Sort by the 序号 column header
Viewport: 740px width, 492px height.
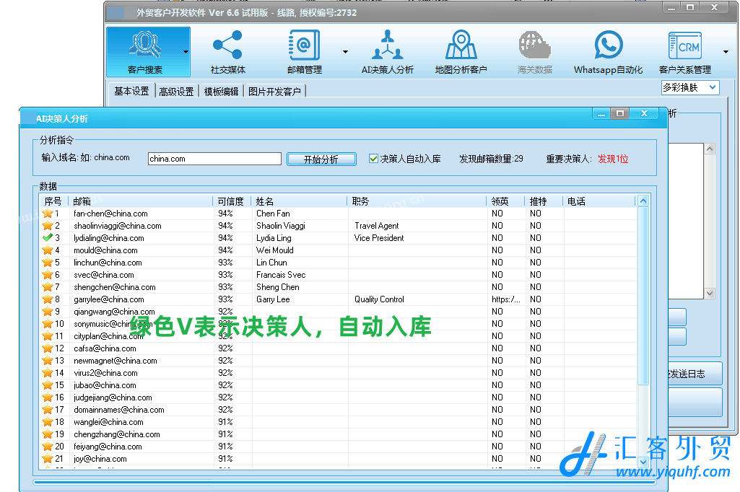click(53, 201)
